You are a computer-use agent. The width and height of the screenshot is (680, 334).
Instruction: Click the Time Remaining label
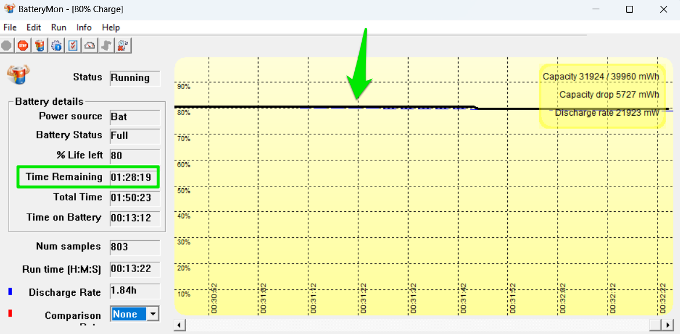[64, 177]
